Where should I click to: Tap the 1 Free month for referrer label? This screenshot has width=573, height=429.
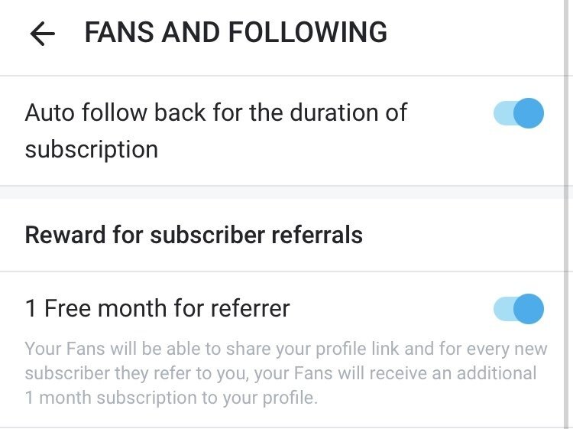pos(157,308)
